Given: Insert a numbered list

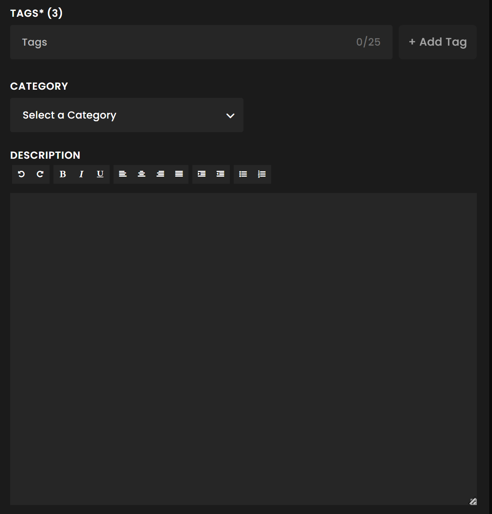Looking at the screenshot, I should tap(262, 174).
